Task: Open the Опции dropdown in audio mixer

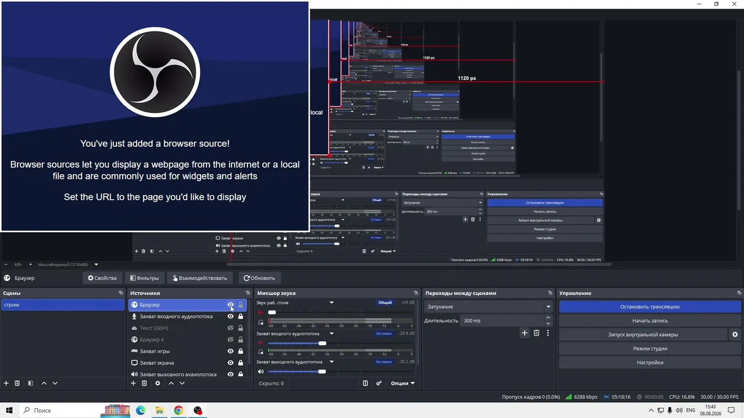Action: tap(402, 383)
